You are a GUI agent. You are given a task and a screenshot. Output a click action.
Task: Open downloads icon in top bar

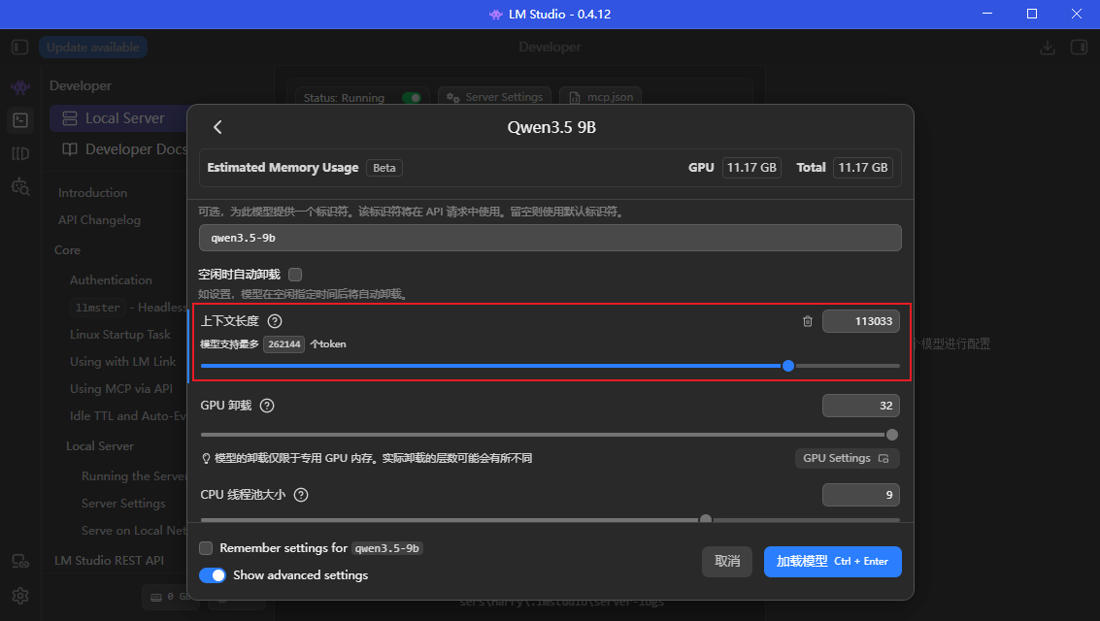(x=1048, y=47)
